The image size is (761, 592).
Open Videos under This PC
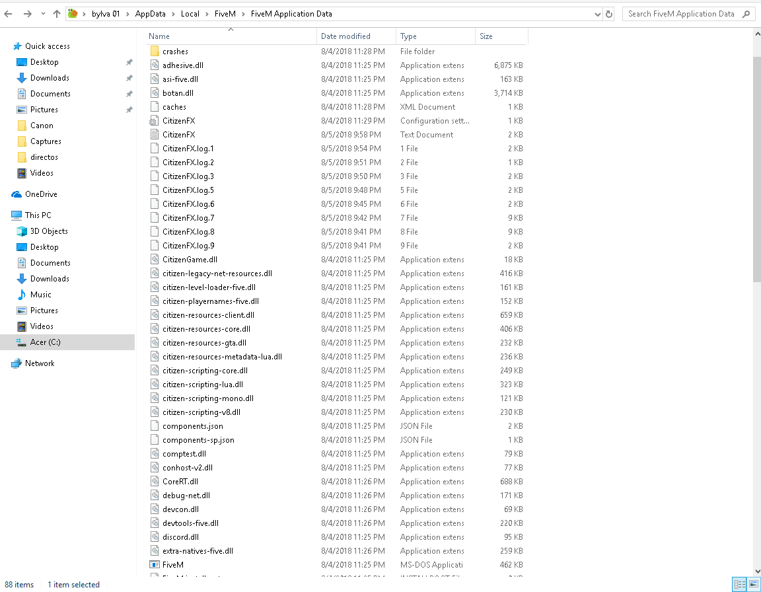pos(42,326)
